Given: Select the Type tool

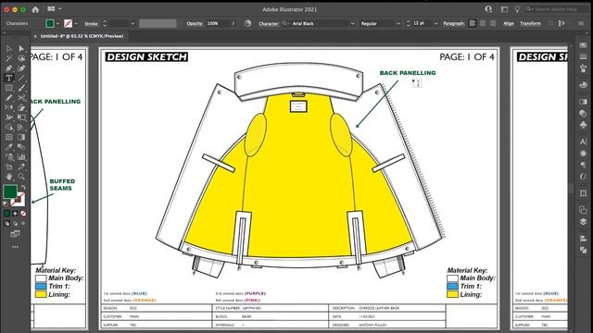Looking at the screenshot, I should tap(9, 78).
